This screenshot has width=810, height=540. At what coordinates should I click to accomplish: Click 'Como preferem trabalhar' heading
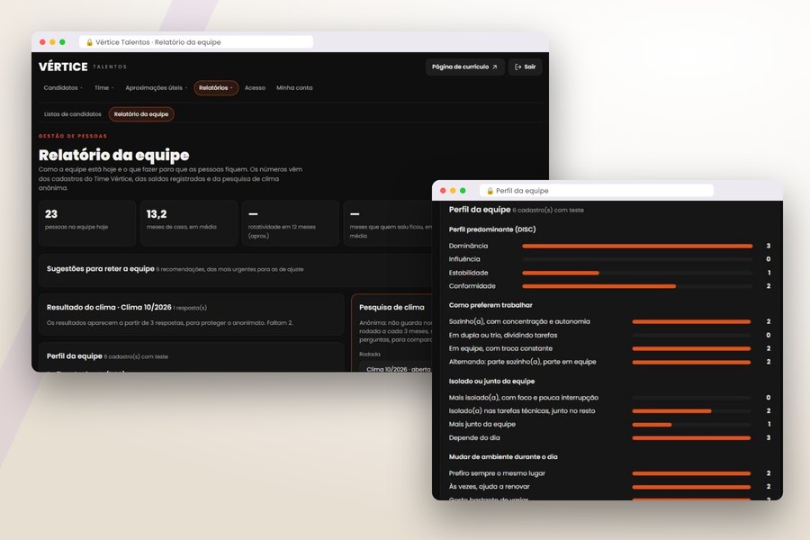[490, 305]
